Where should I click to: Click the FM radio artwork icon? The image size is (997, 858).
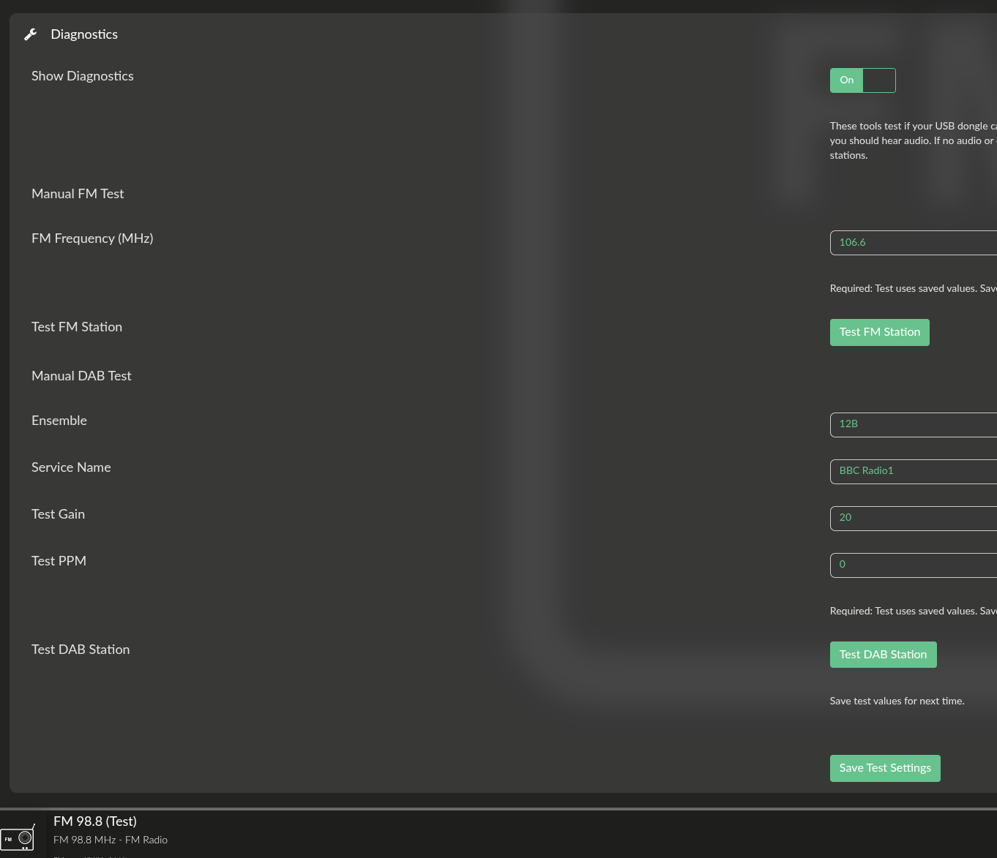pos(19,837)
